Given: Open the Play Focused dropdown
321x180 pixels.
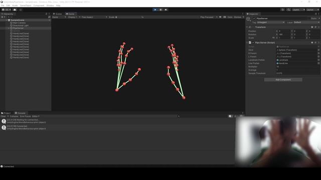Looking at the screenshot, I should pos(209,17).
